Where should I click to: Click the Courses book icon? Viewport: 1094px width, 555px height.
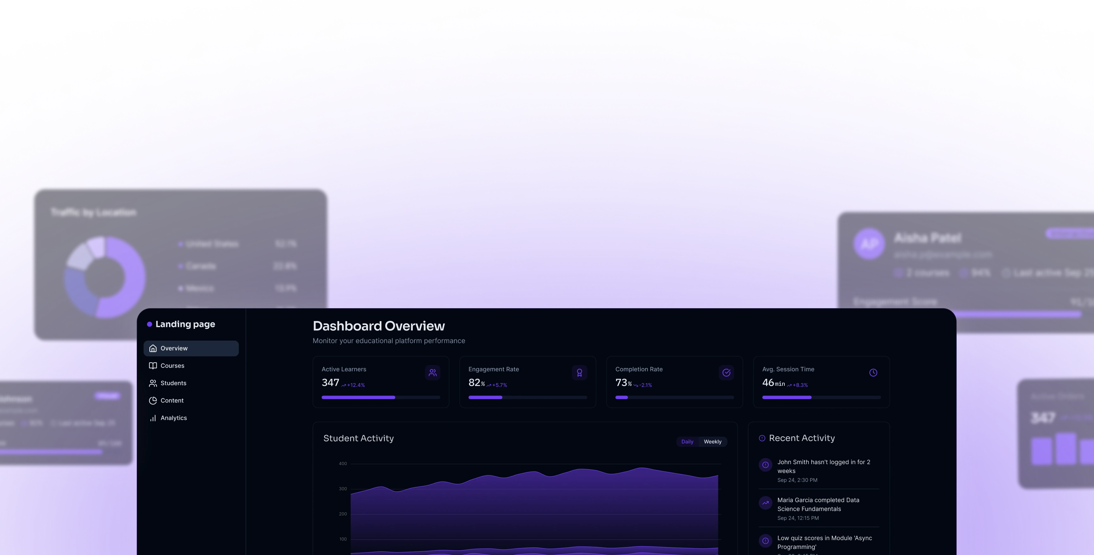pos(153,365)
